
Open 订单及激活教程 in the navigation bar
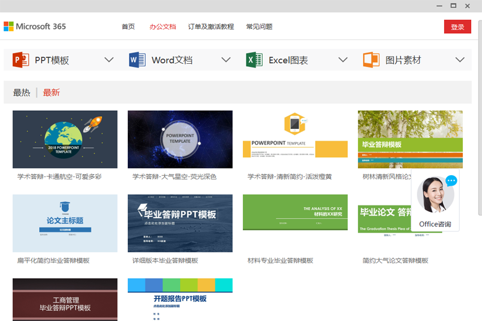pyautogui.click(x=211, y=26)
